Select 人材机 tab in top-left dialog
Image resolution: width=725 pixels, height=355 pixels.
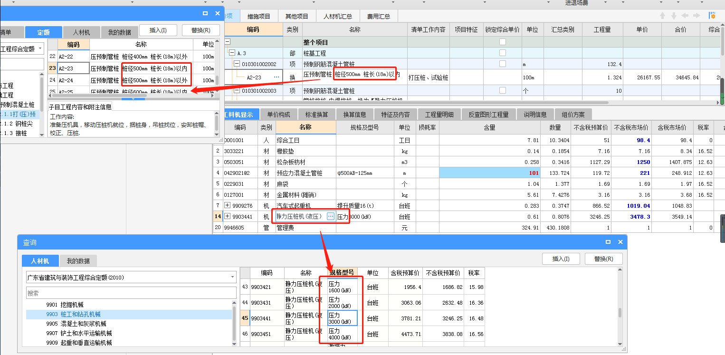tap(81, 32)
